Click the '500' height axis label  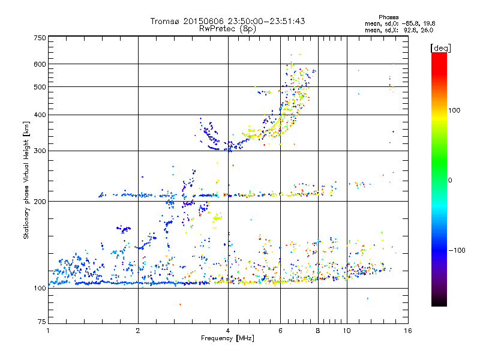[40, 87]
